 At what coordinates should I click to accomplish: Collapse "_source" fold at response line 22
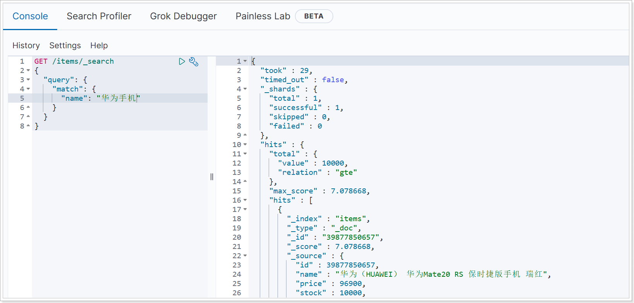pos(245,256)
